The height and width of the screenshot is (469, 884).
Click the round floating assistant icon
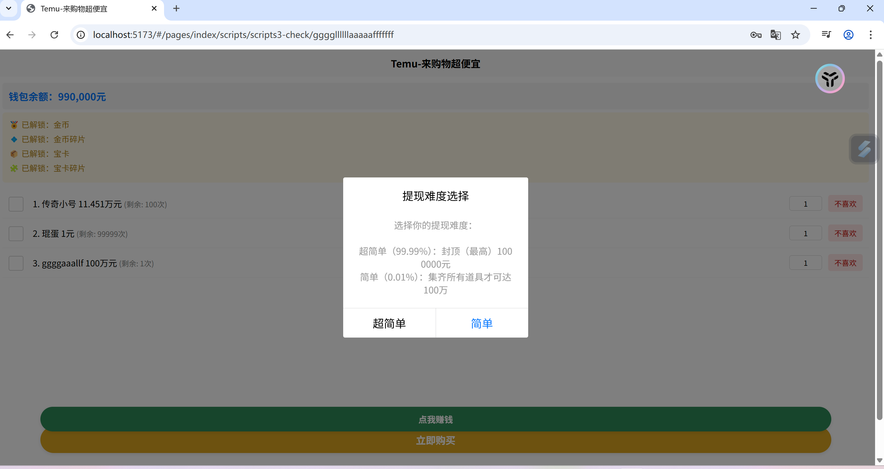click(829, 79)
